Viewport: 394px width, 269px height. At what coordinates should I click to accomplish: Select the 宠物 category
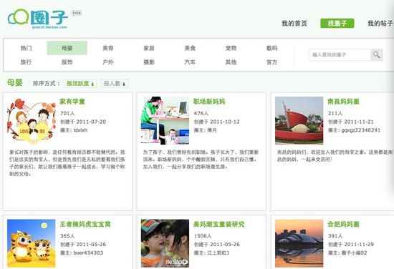[231, 48]
